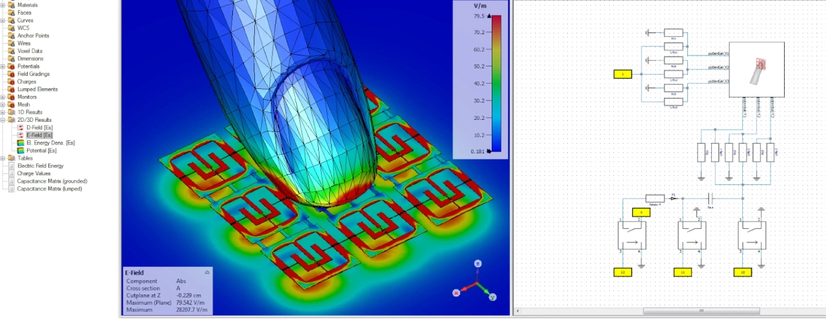Collapse the 2D/3D Results tree node
The height and width of the screenshot is (319, 826).
[3, 120]
